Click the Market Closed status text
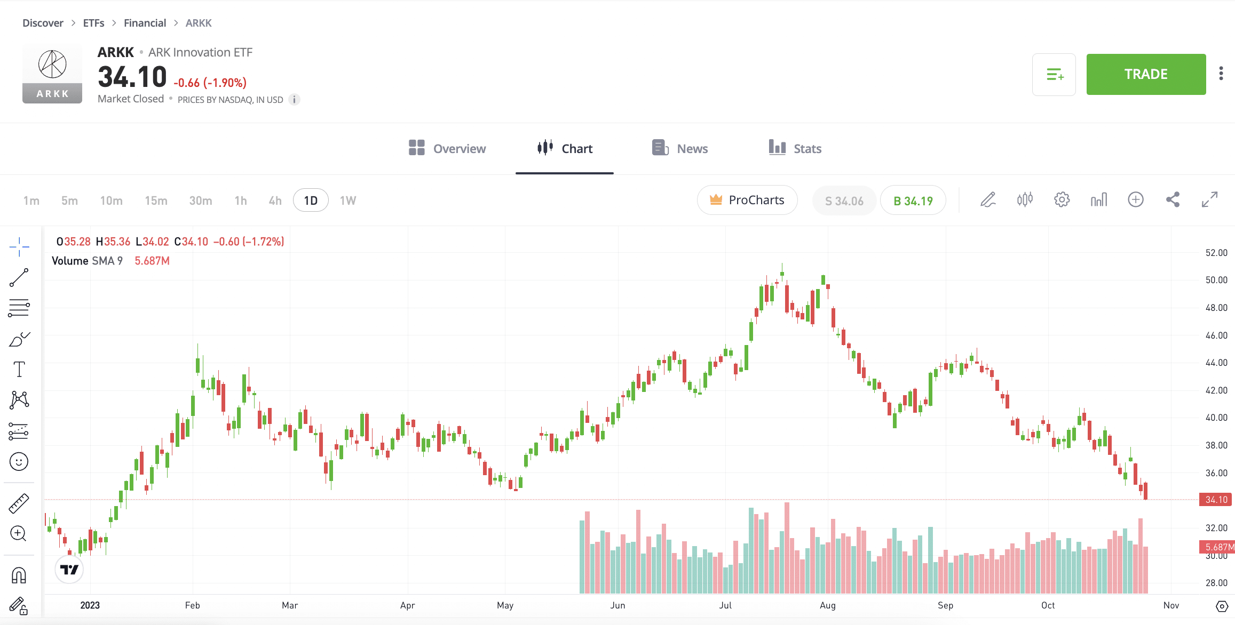1235x625 pixels. (x=131, y=99)
